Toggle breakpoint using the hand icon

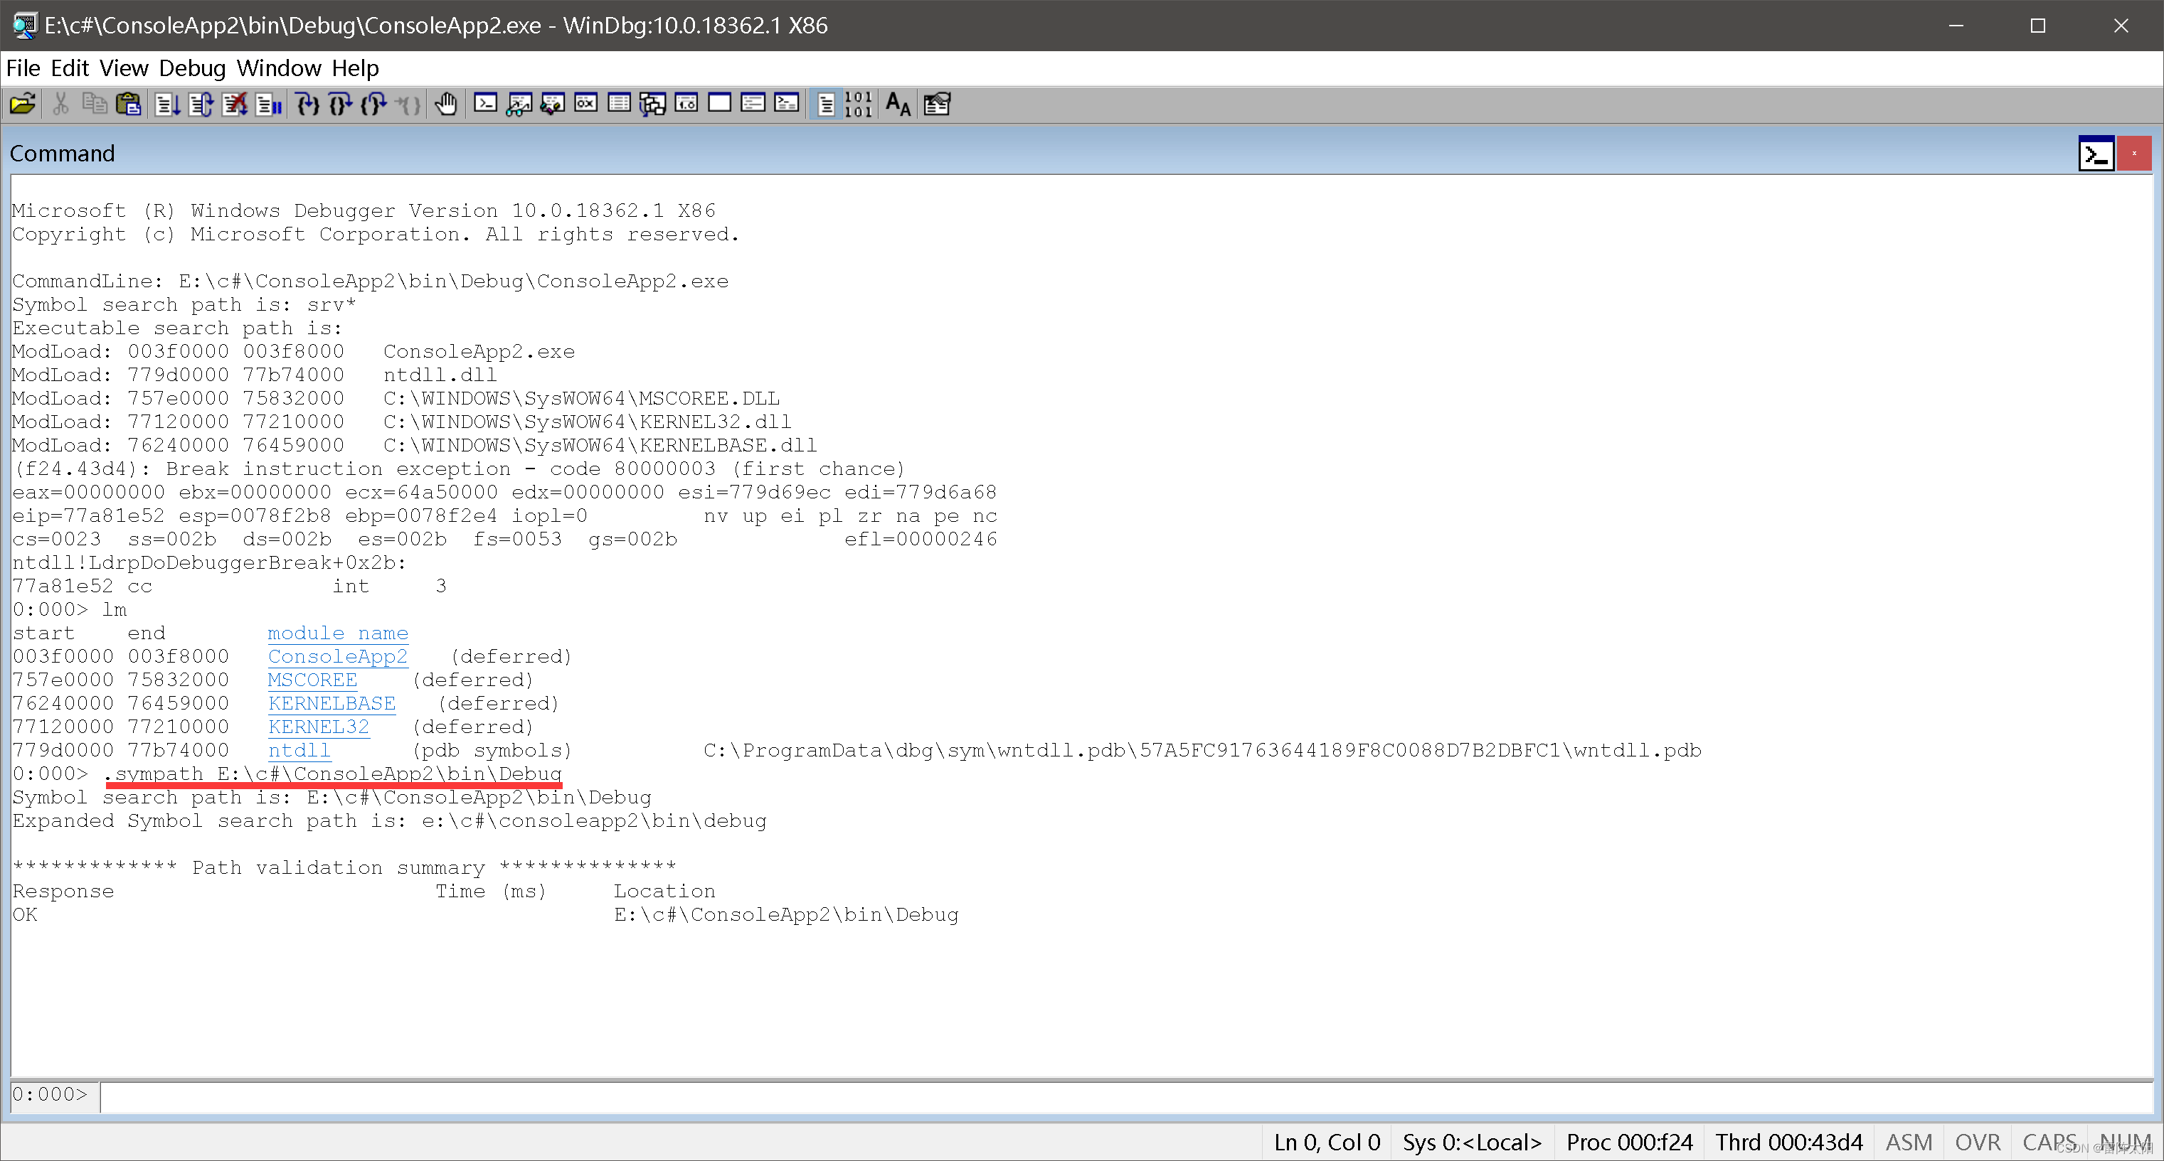click(446, 104)
